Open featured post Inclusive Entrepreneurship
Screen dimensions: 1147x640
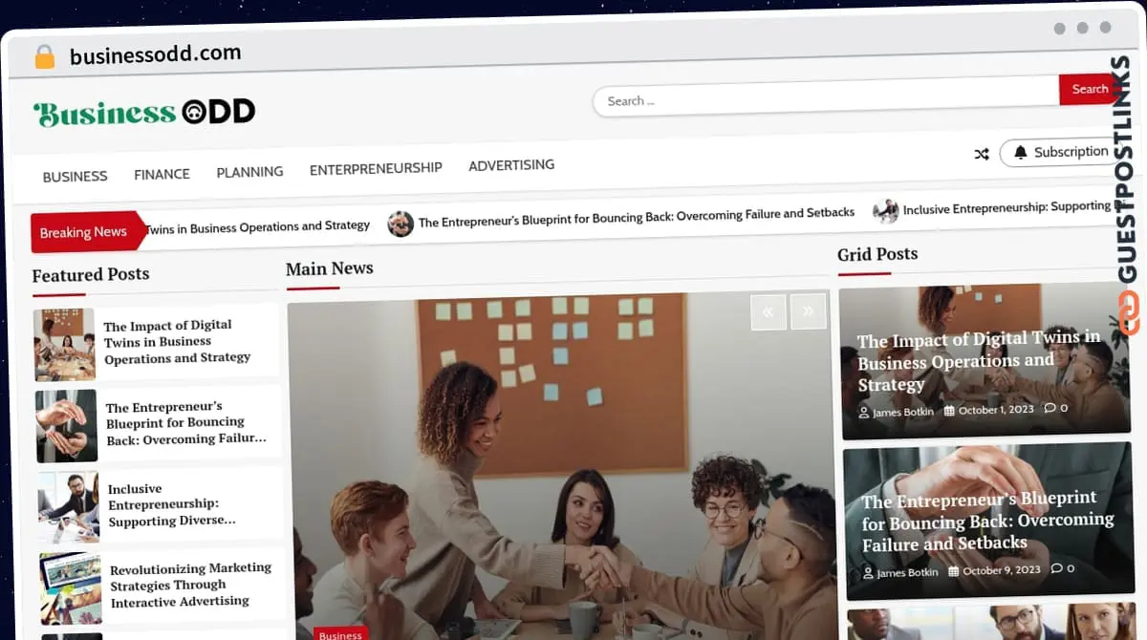point(172,505)
